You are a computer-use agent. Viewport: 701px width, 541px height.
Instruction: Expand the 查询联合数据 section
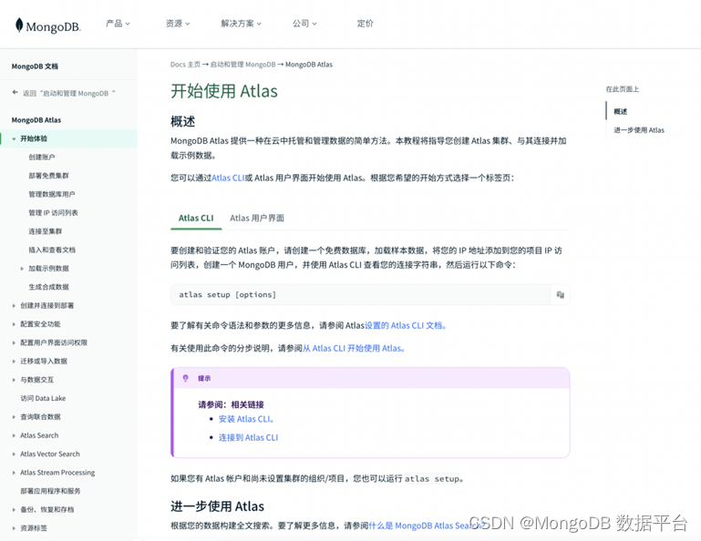pos(14,417)
